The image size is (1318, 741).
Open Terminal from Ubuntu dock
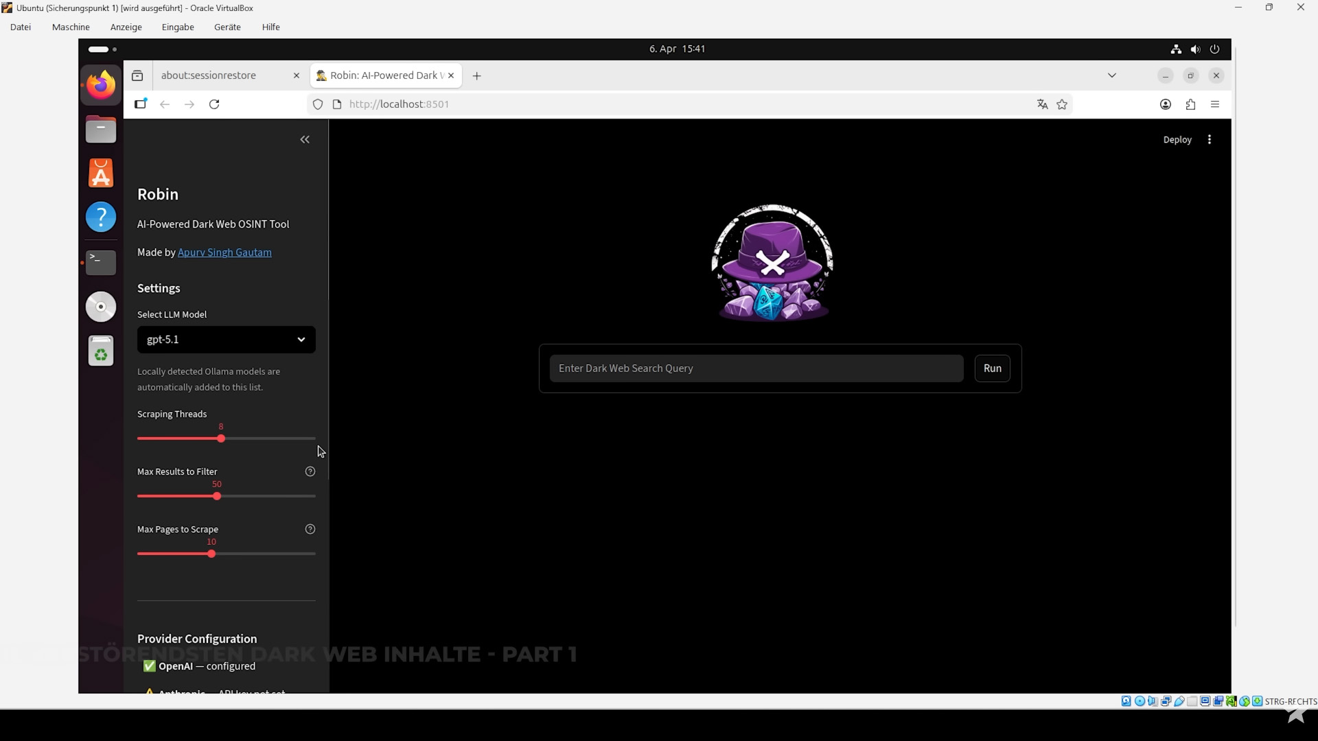pos(101,263)
